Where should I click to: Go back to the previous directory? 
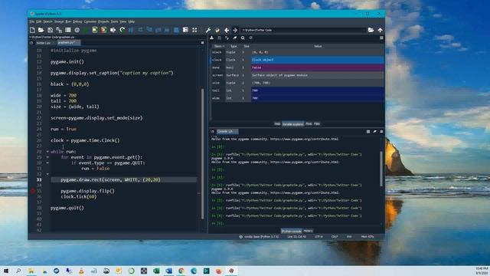pos(227,30)
